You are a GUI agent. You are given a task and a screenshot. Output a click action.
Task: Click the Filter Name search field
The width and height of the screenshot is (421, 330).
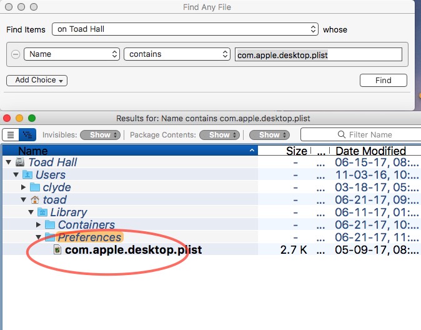(360, 134)
